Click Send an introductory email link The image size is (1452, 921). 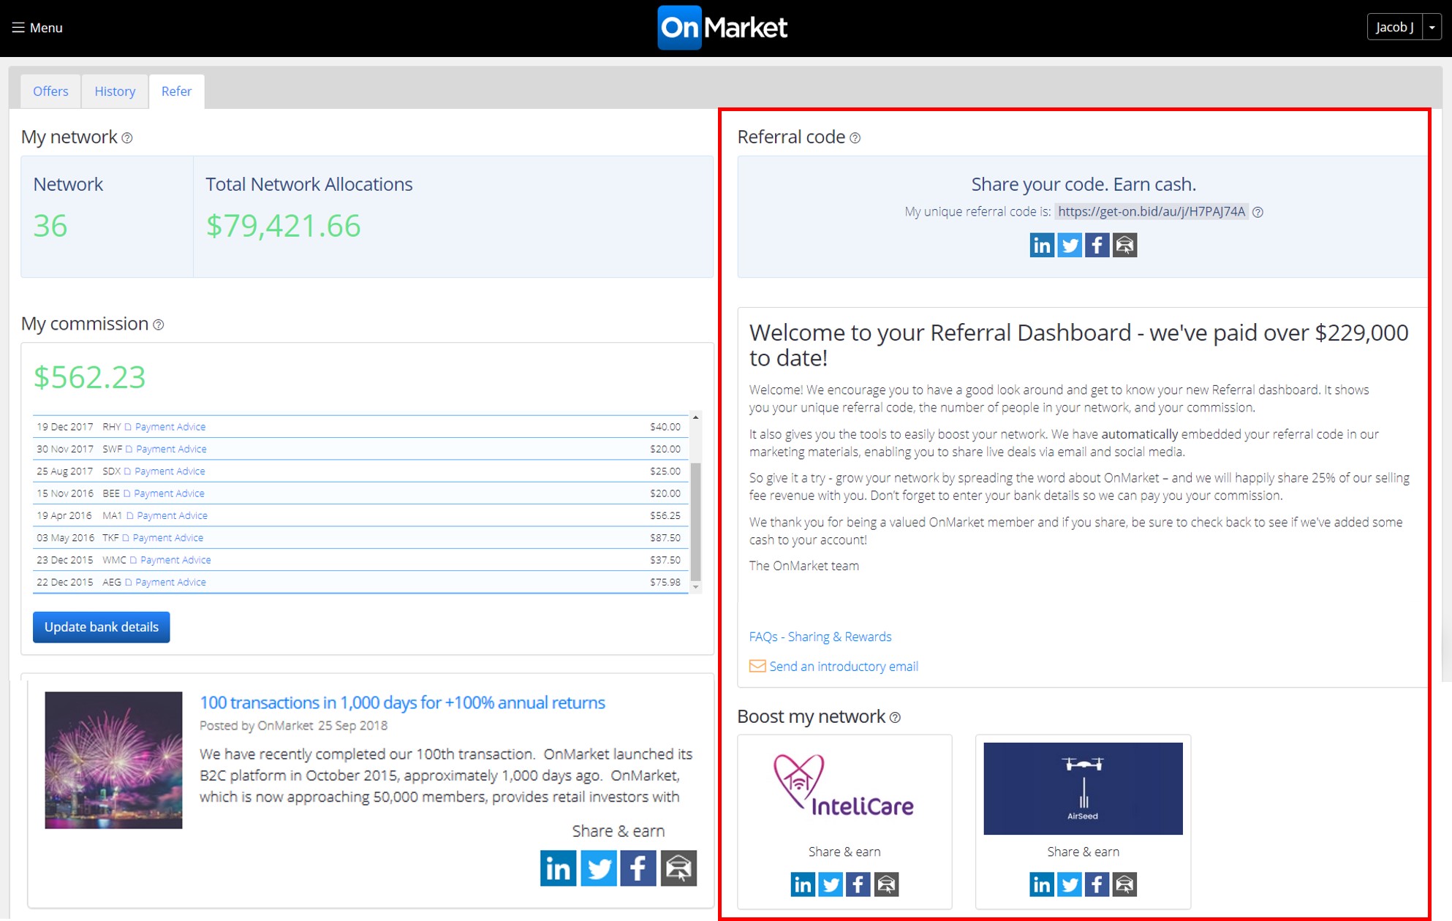pyautogui.click(x=844, y=667)
